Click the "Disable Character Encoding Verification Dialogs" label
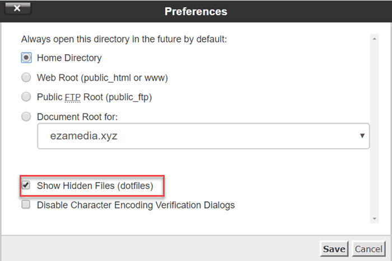The image size is (392, 261). coord(136,205)
